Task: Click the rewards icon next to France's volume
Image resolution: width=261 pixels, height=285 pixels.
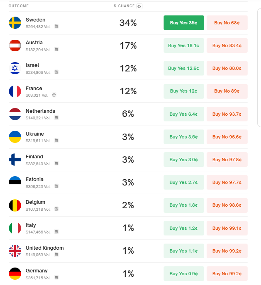Action: coord(54,95)
